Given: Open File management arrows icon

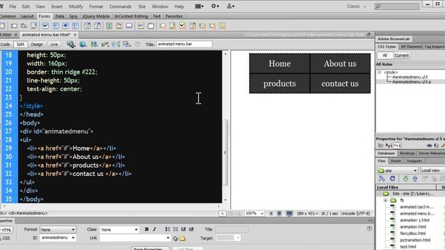Looking at the screenshot, I should [94, 44].
